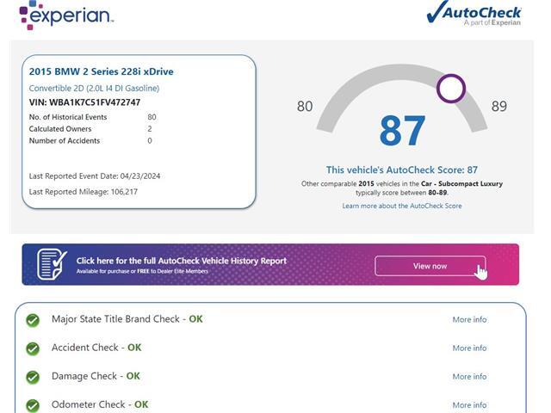The width and height of the screenshot is (551, 413).
Task: Click Last Reported Mileage 106,217
Action: 84,192
